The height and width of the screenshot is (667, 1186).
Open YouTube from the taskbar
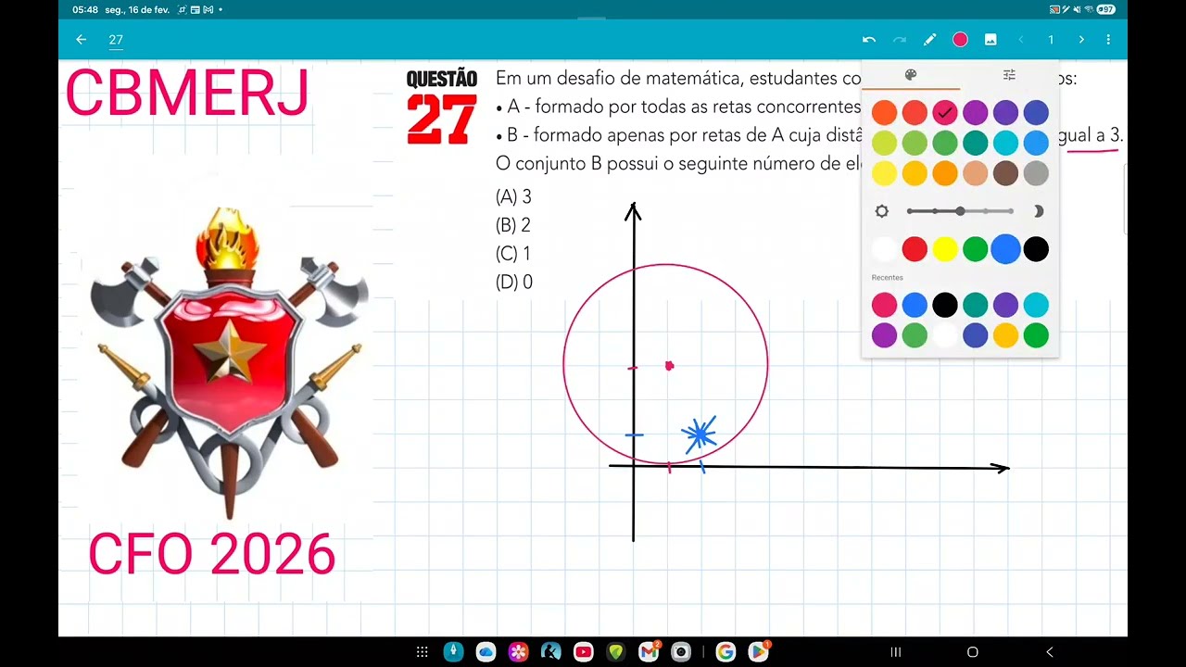(583, 652)
